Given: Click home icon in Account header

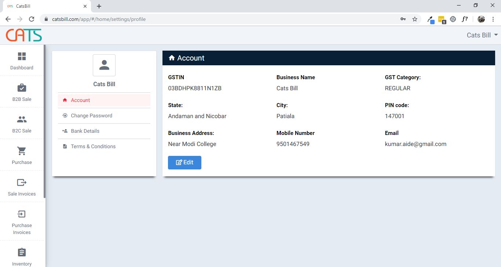Looking at the screenshot, I should (172, 58).
